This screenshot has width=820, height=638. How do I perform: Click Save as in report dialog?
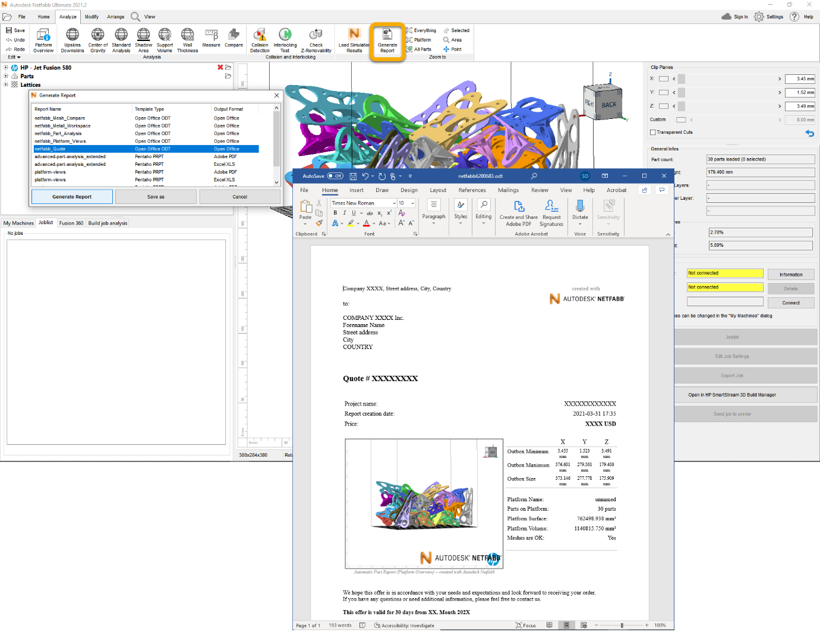coord(156,197)
